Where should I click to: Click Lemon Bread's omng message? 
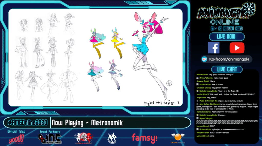205,136
